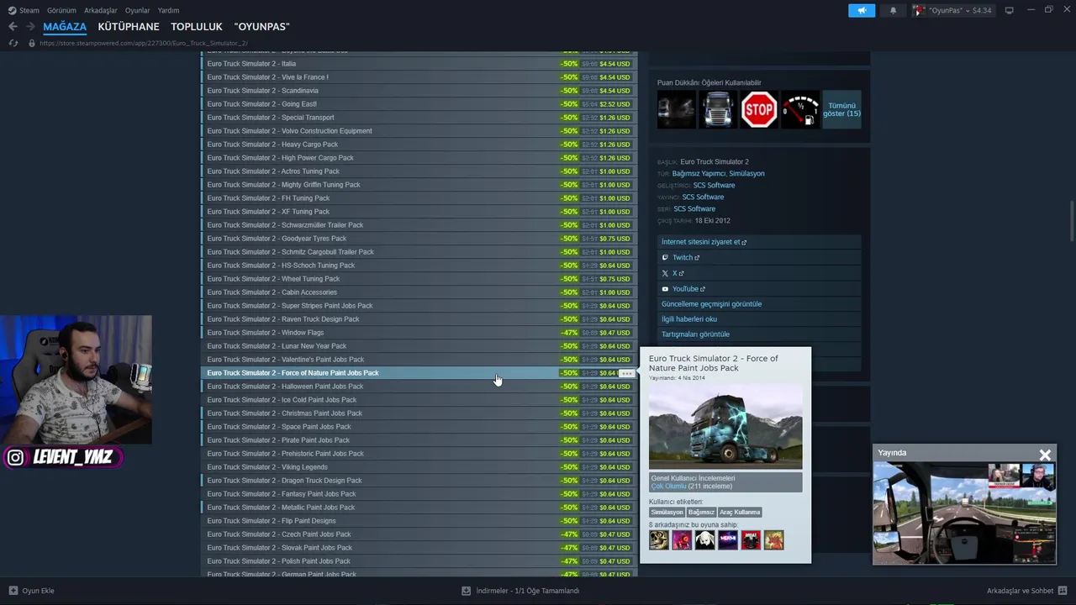Image resolution: width=1076 pixels, height=605 pixels.
Task: Open the Görünüm menu
Action: coord(61,10)
